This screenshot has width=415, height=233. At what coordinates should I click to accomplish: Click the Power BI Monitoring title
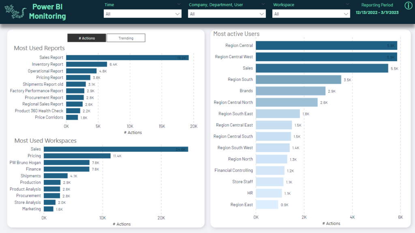pos(47,12)
